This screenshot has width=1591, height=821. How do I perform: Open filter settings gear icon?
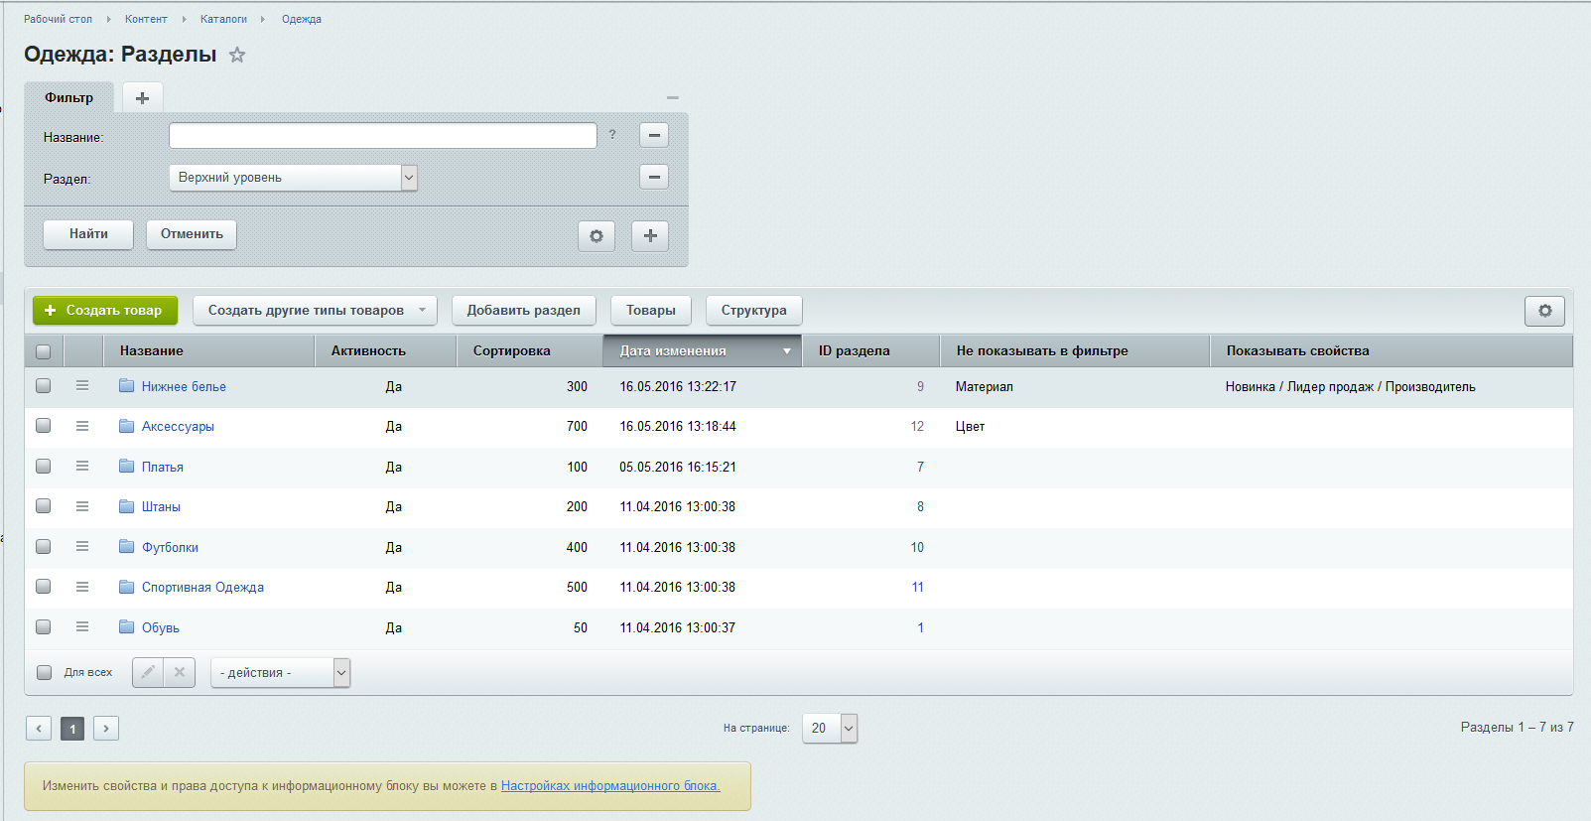[597, 236]
